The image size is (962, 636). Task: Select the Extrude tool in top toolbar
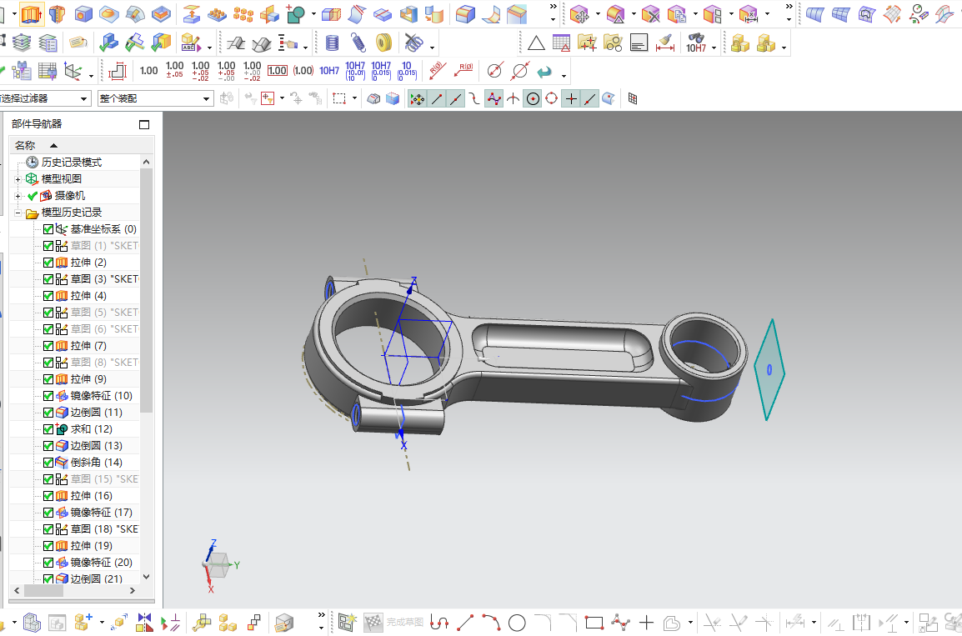tap(32, 13)
